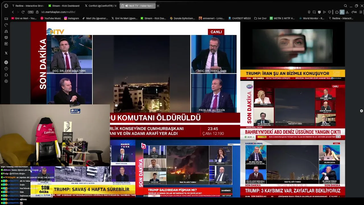The width and height of the screenshot is (364, 205).
Task: Click the Halk TV stream with burning building
Action: tap(188, 168)
